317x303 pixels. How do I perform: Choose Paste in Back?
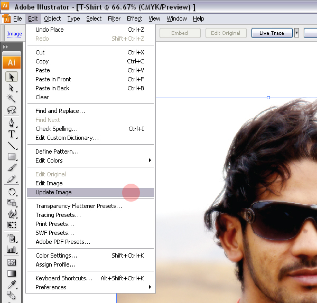click(90, 88)
